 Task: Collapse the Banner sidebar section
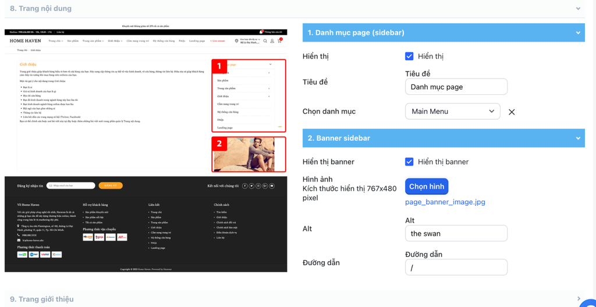pyautogui.click(x=577, y=138)
